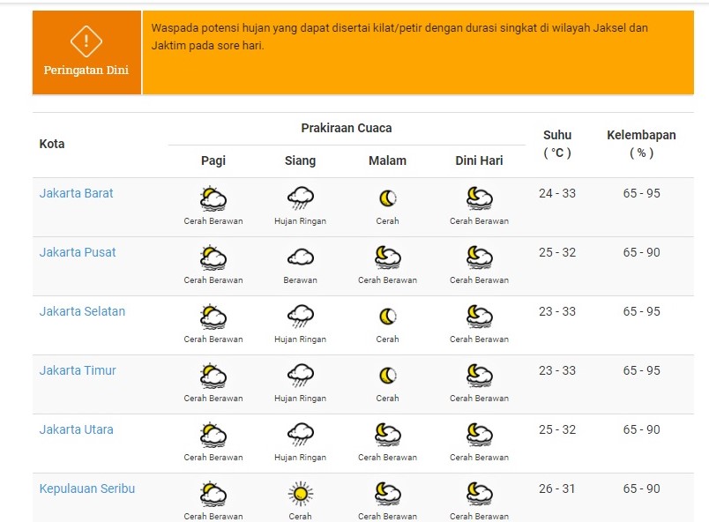The width and height of the screenshot is (709, 522).
Task: Click Jakarta Selatan Malam clear moon icon
Action: (387, 317)
